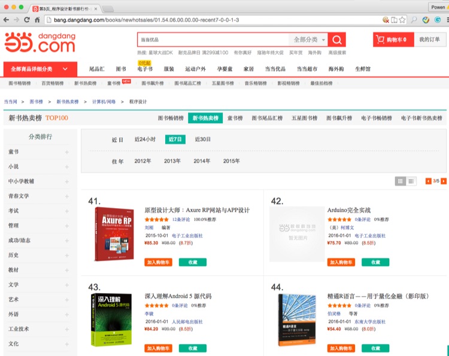The height and width of the screenshot is (356, 449).
Task: Go to previous page red arrow
Action: pos(429,181)
